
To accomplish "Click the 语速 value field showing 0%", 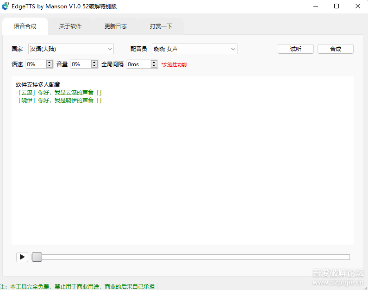I will pos(36,64).
